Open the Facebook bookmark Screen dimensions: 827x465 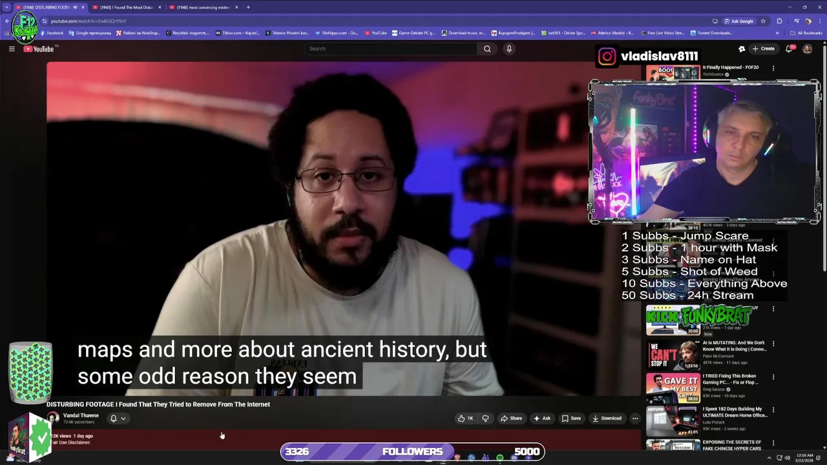click(x=52, y=33)
